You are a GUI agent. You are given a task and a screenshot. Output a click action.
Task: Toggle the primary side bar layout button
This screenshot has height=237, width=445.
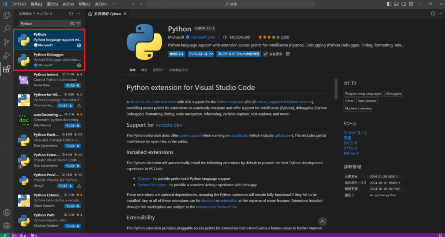pyautogui.click(x=389, y=4)
